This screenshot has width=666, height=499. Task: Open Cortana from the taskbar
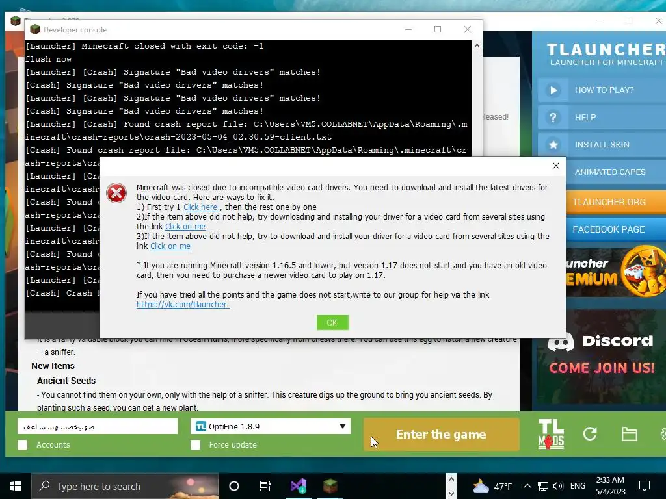234,486
